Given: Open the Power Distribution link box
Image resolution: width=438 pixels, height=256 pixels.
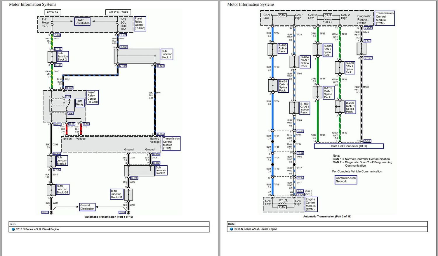Looking at the screenshot, I should click(x=82, y=21).
